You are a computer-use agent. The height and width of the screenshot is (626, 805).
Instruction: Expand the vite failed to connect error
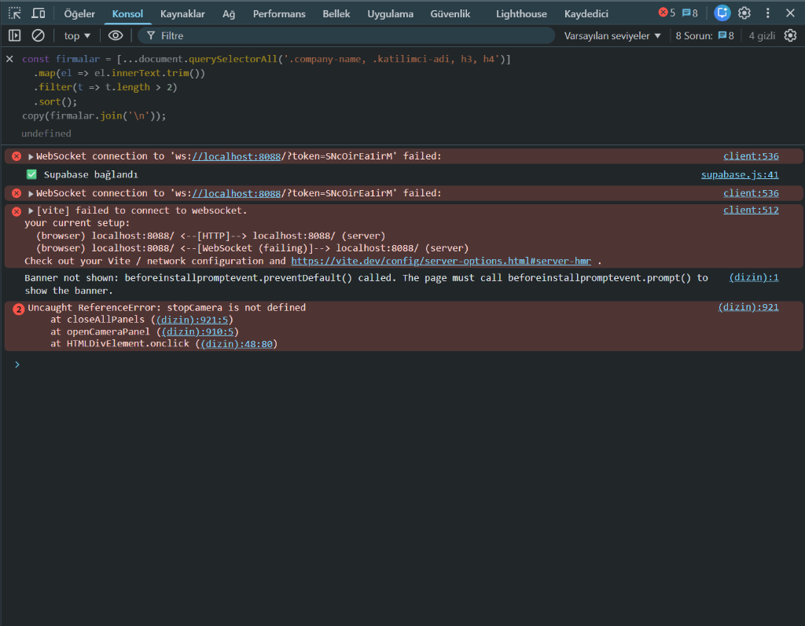pos(31,210)
